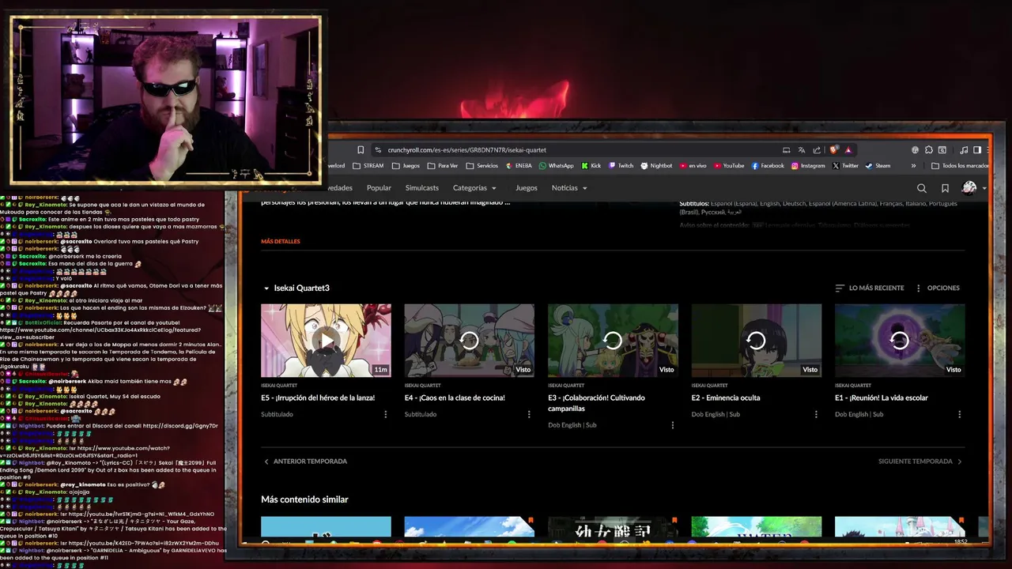Open the Kick bookmark

591,166
